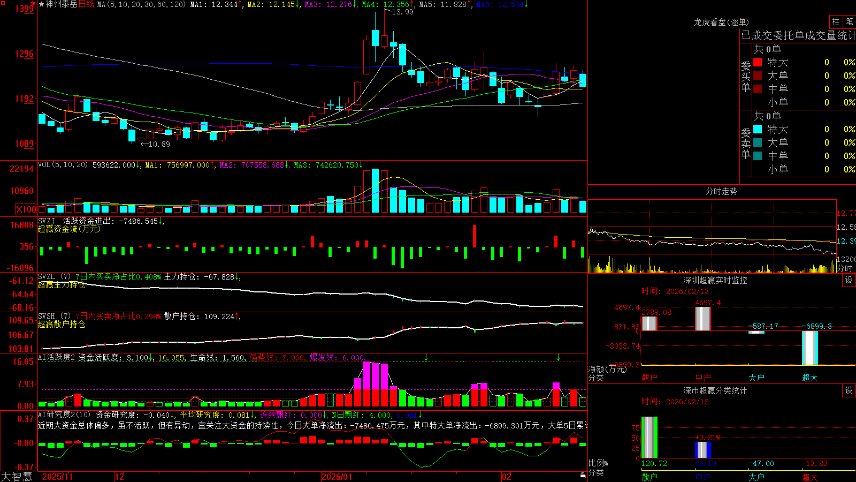Open 设 settings for 深市超赢分类统计
Image resolution: width=856 pixels, height=482 pixels.
[849, 390]
